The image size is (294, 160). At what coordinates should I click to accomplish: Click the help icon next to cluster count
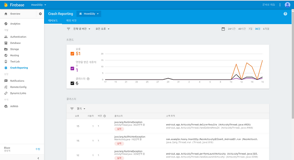[88, 79]
